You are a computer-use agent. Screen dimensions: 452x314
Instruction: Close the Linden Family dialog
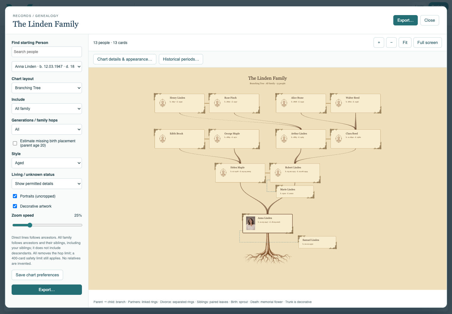coord(430,20)
